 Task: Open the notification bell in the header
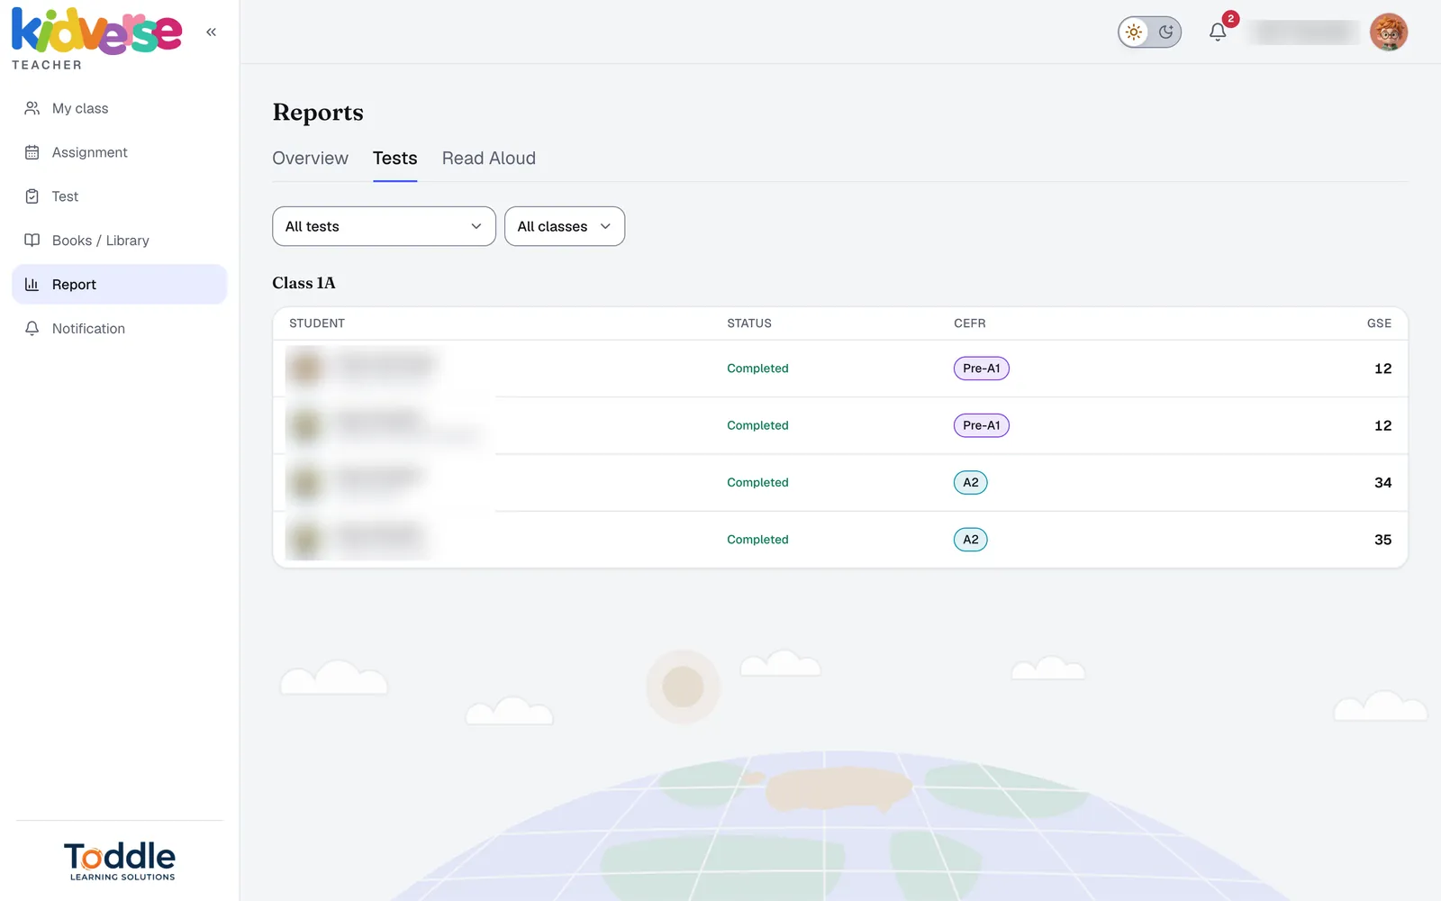point(1218,32)
